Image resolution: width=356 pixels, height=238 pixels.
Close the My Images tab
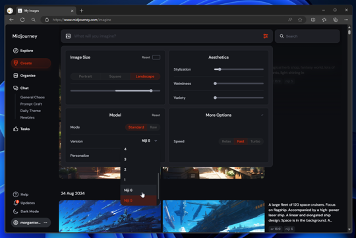pyautogui.click(x=73, y=11)
